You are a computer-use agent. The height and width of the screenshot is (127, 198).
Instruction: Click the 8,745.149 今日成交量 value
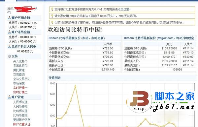coord(108,70)
